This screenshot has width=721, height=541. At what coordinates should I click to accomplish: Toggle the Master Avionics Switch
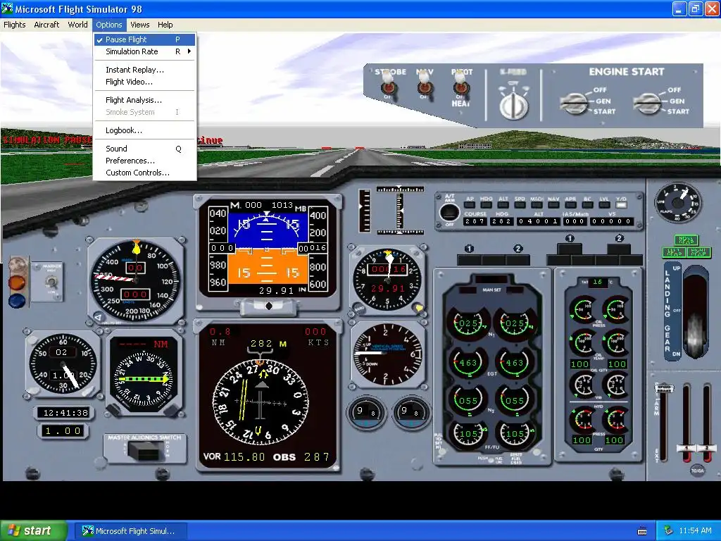145,450
